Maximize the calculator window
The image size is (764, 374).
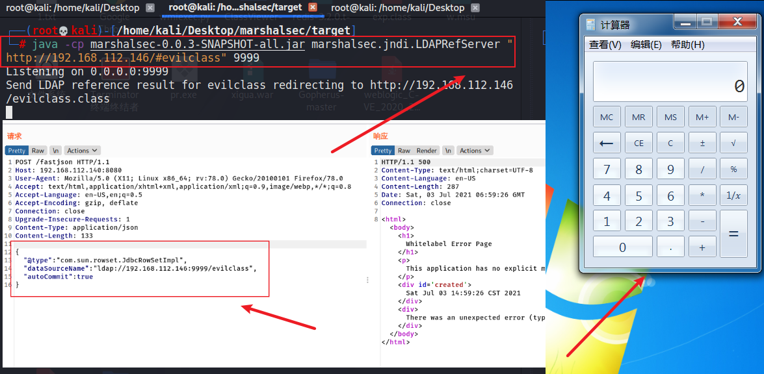tap(707, 21)
